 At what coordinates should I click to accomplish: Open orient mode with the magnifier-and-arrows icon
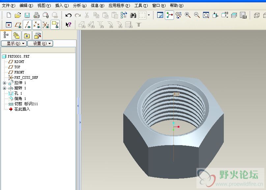(x=178, y=15)
